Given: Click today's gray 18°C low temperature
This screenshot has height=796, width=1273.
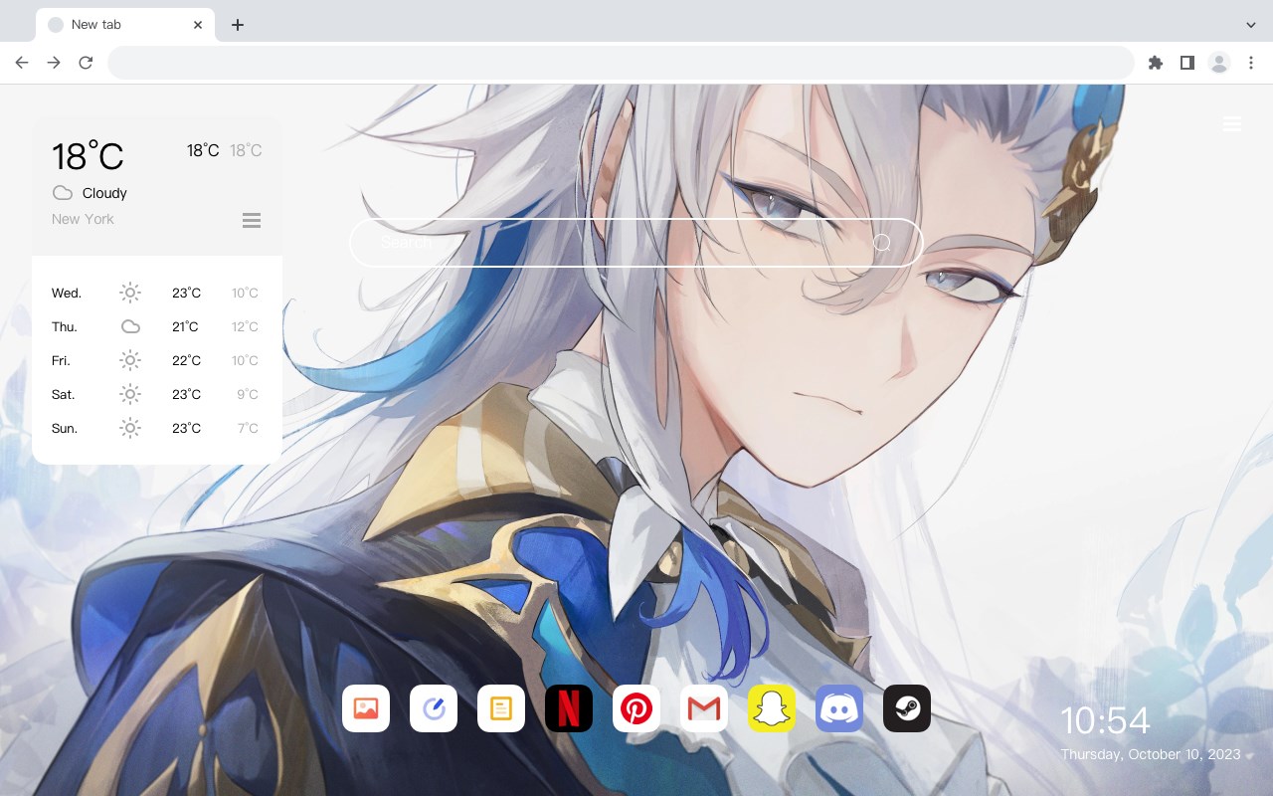Looking at the screenshot, I should point(246,150).
